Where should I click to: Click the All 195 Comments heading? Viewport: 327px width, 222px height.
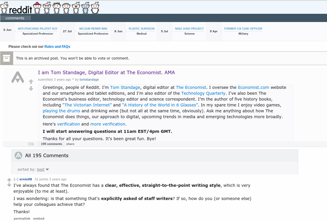(47, 155)
